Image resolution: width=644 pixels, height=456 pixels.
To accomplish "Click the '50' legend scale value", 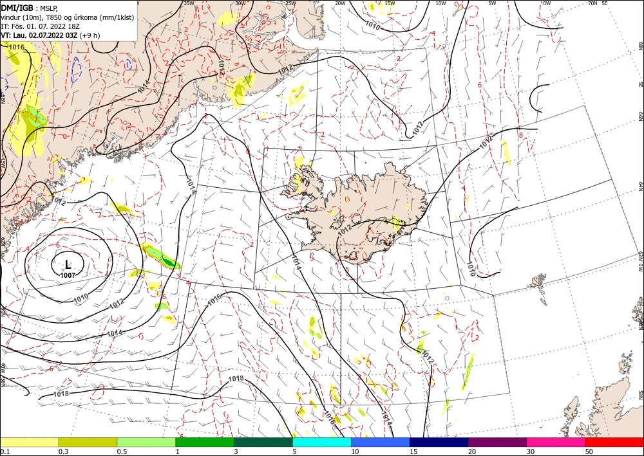I will [x=589, y=451].
